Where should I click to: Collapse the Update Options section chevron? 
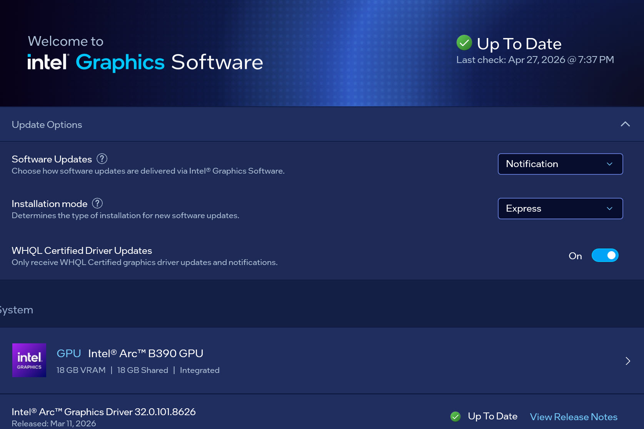[625, 124]
